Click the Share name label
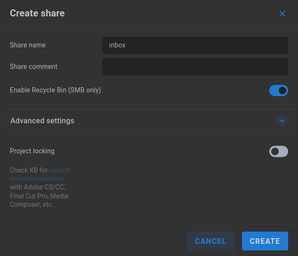Screen dimensions: 298x256 pyautogui.click(x=28, y=45)
